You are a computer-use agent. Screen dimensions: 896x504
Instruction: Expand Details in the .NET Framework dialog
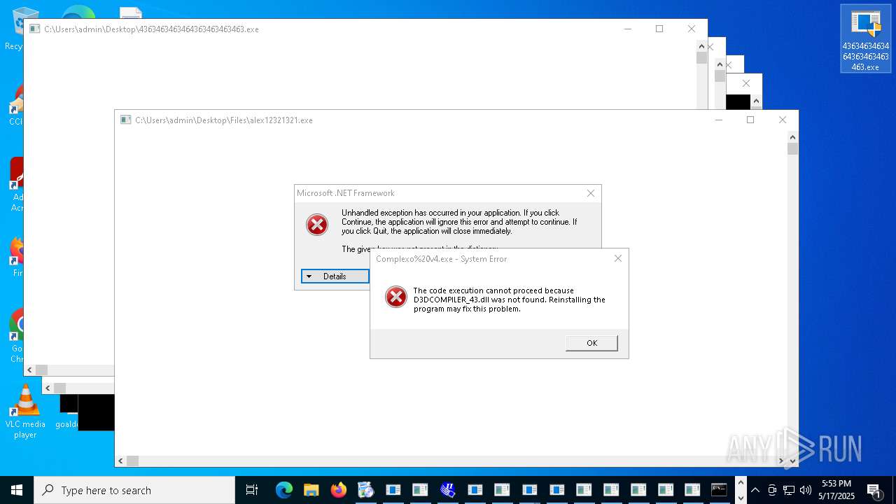click(x=335, y=276)
